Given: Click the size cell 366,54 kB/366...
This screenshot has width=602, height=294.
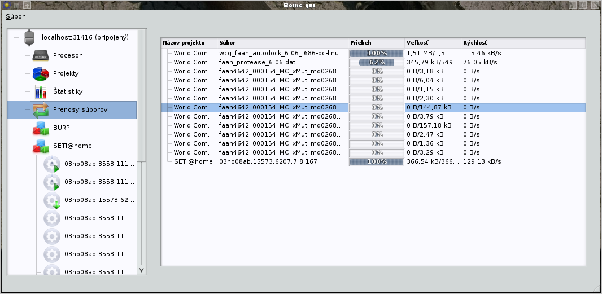Looking at the screenshot, I should coord(433,161).
